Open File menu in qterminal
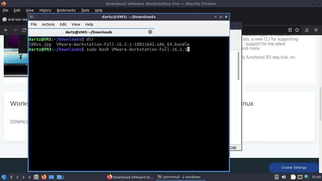 point(34,24)
